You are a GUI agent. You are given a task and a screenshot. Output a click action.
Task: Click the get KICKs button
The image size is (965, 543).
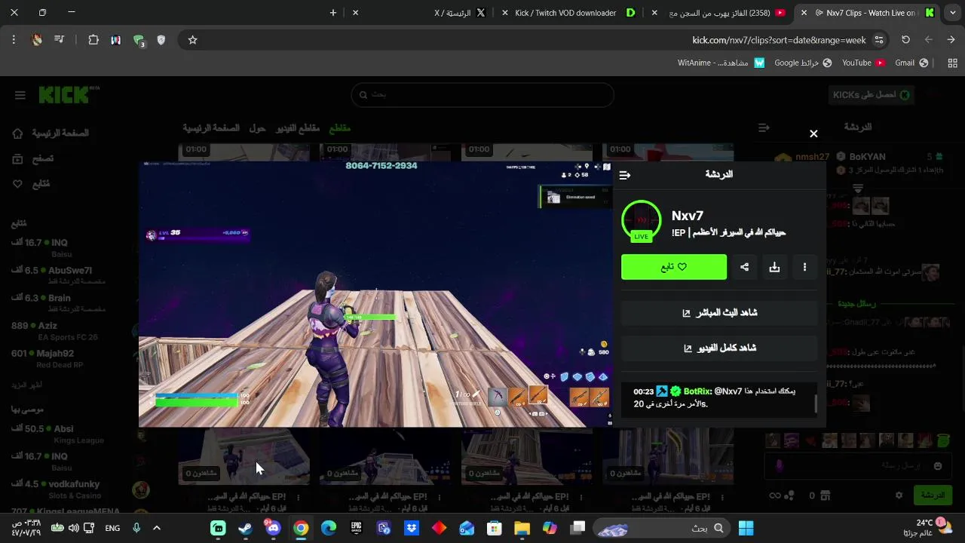click(x=871, y=94)
